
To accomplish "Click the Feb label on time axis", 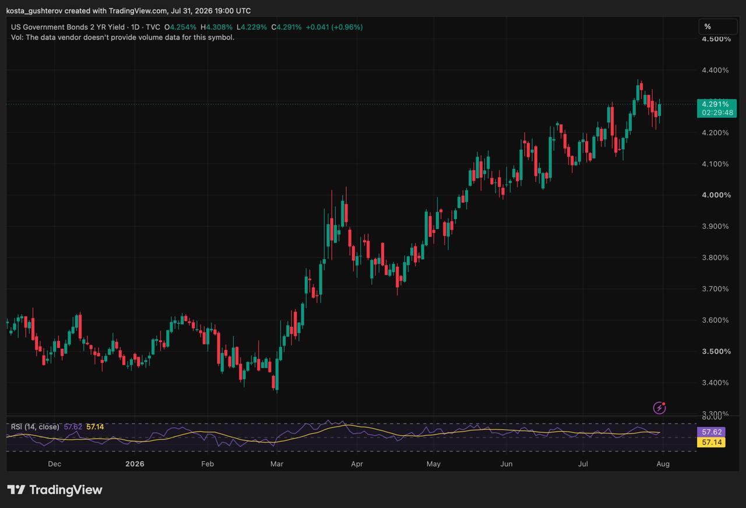I will click(207, 464).
